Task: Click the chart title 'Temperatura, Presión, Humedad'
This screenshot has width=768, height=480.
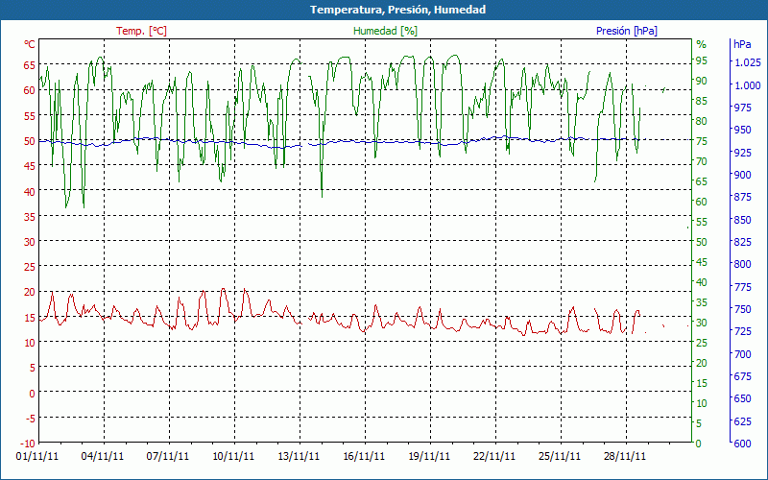Action: (397, 10)
